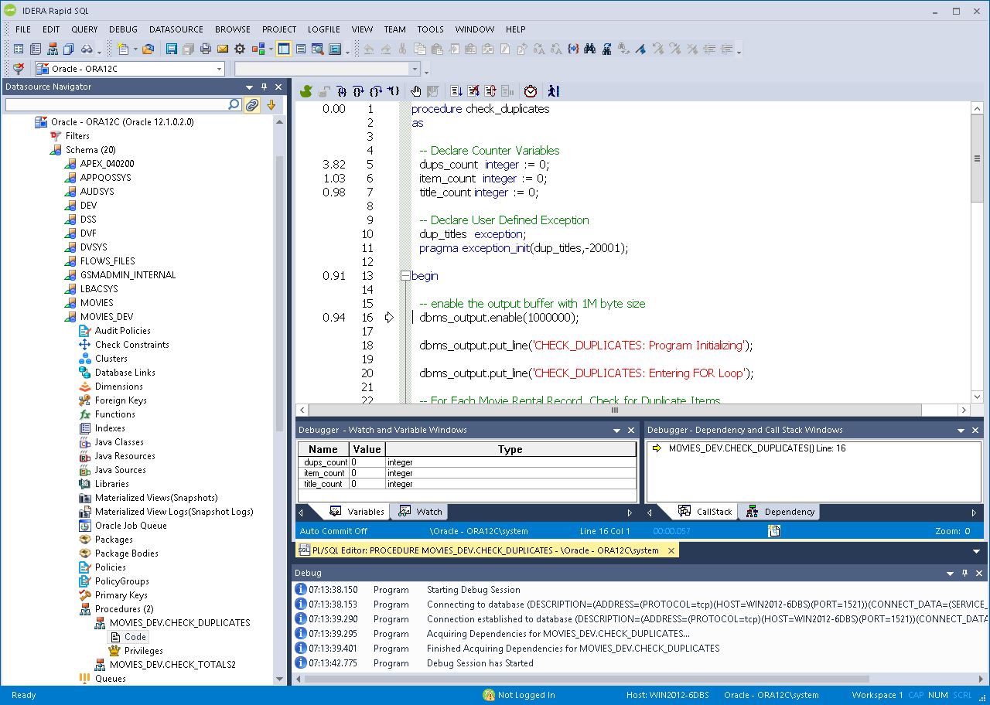Click the New document star icon
990x705 pixels.
tap(124, 49)
